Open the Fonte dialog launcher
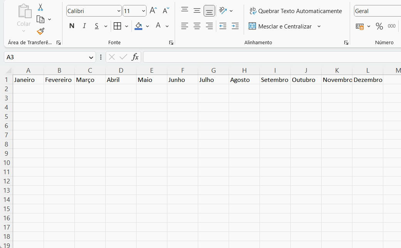401x248 pixels. [x=171, y=43]
